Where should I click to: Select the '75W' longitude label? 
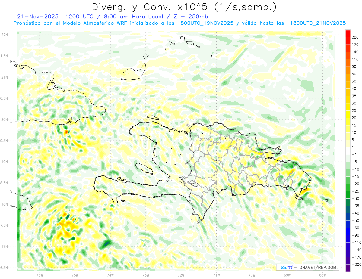point(75,275)
